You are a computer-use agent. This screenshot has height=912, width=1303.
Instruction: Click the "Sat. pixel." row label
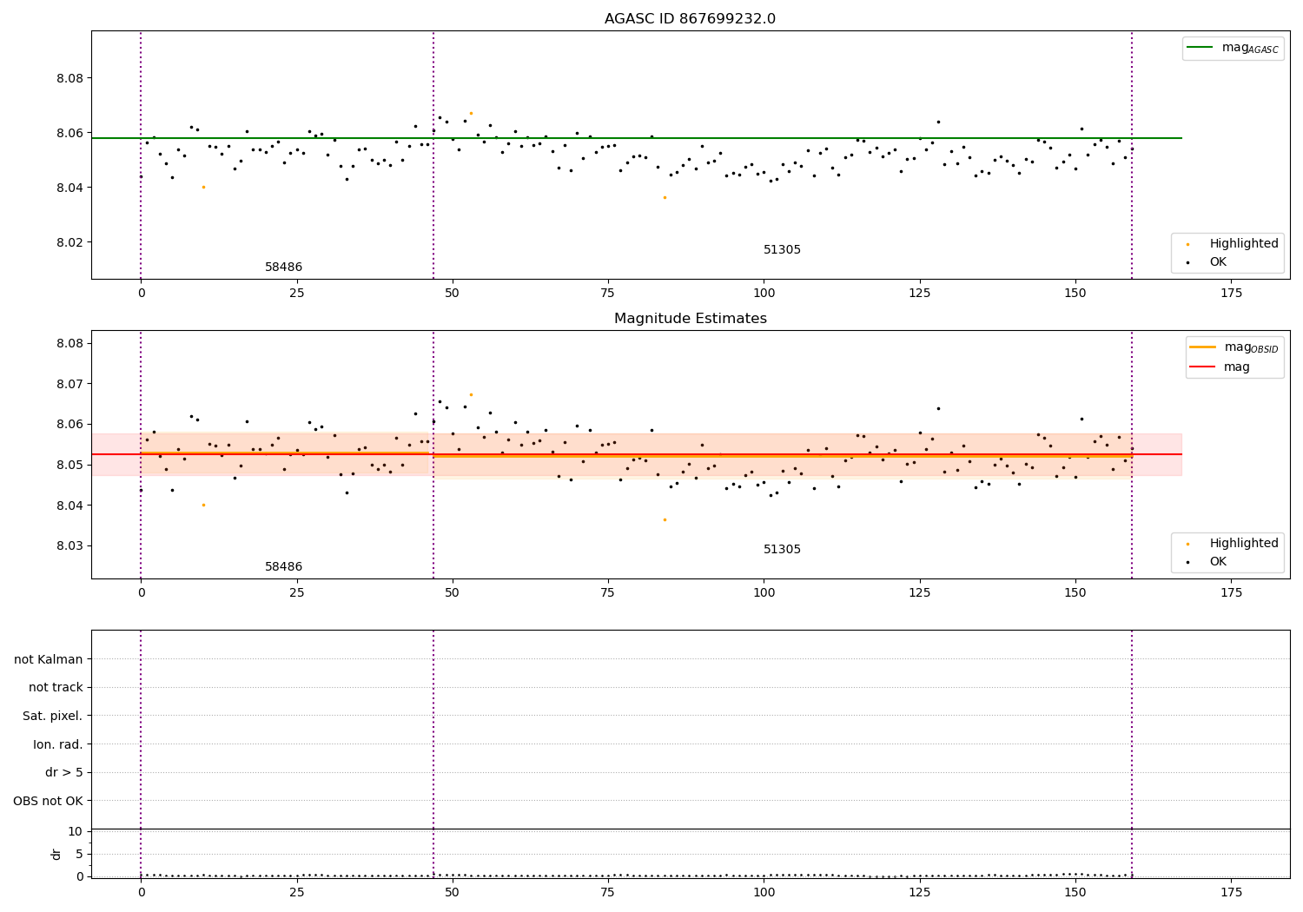coord(53,716)
